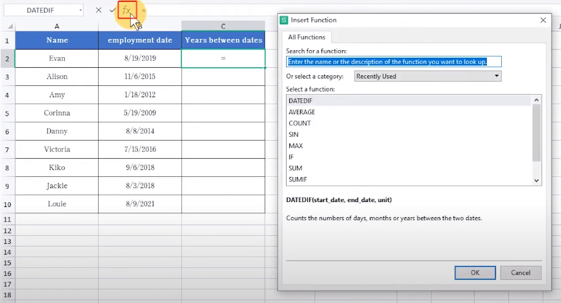Image resolution: width=561 pixels, height=303 pixels.
Task: Click the date cell 1/18/2012
Action: [x=140, y=95]
